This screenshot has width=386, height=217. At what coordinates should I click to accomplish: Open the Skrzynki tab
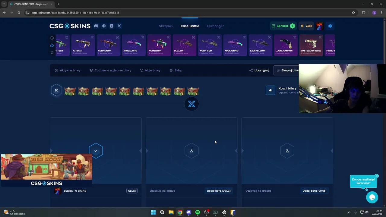[x=166, y=26]
